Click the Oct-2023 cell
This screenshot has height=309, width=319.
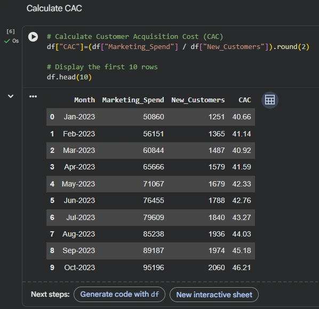pos(79,267)
